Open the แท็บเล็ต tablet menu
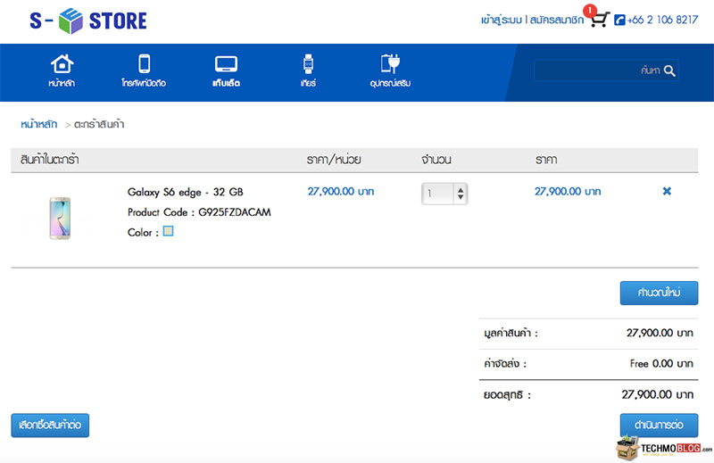This screenshot has width=714, height=463. 227,70
